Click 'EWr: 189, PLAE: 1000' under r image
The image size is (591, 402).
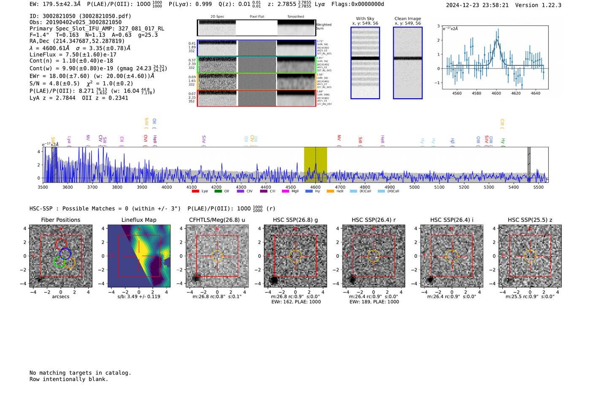(374, 302)
